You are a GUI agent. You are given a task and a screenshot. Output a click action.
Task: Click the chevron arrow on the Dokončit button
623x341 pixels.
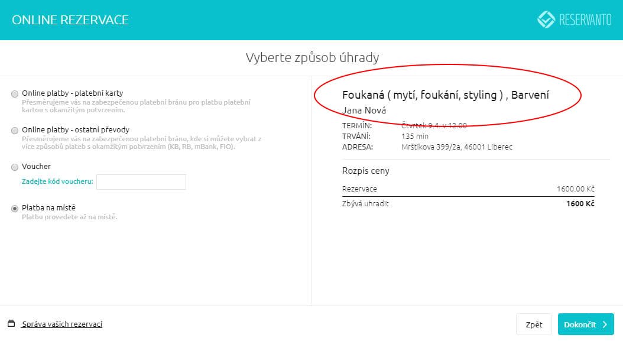pyautogui.click(x=605, y=324)
